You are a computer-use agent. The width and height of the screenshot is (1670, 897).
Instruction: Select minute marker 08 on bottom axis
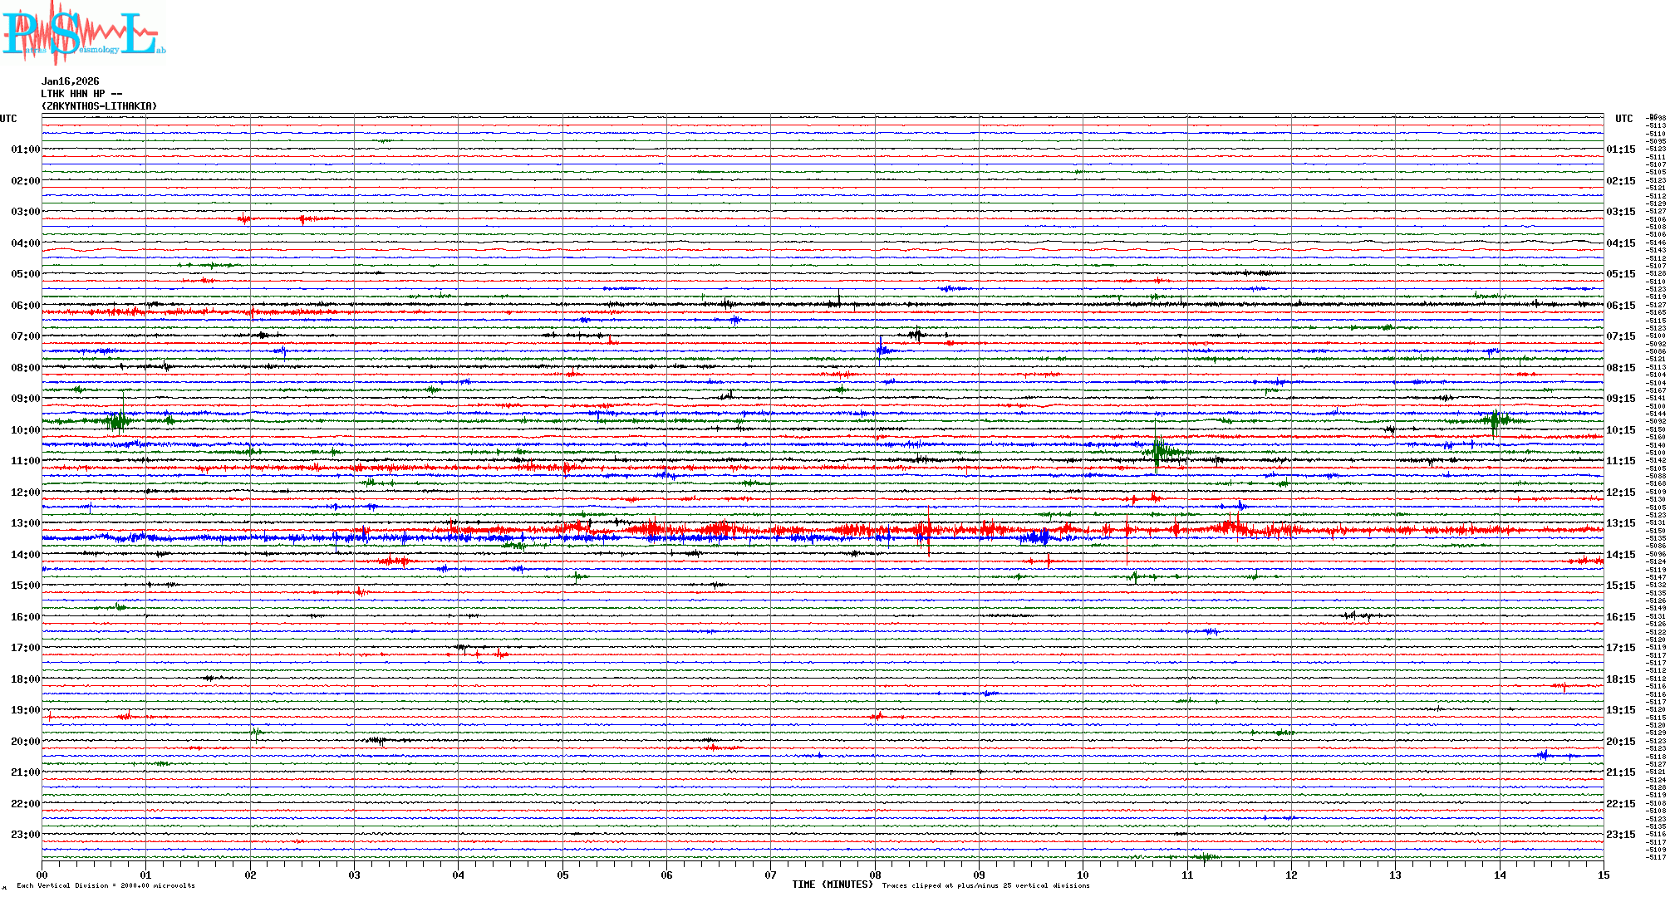(875, 875)
